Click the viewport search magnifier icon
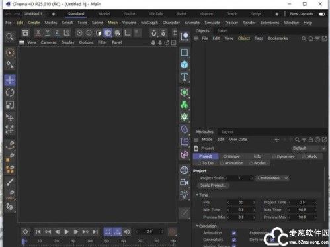Viewport: 330px width, 247px height. point(10,36)
